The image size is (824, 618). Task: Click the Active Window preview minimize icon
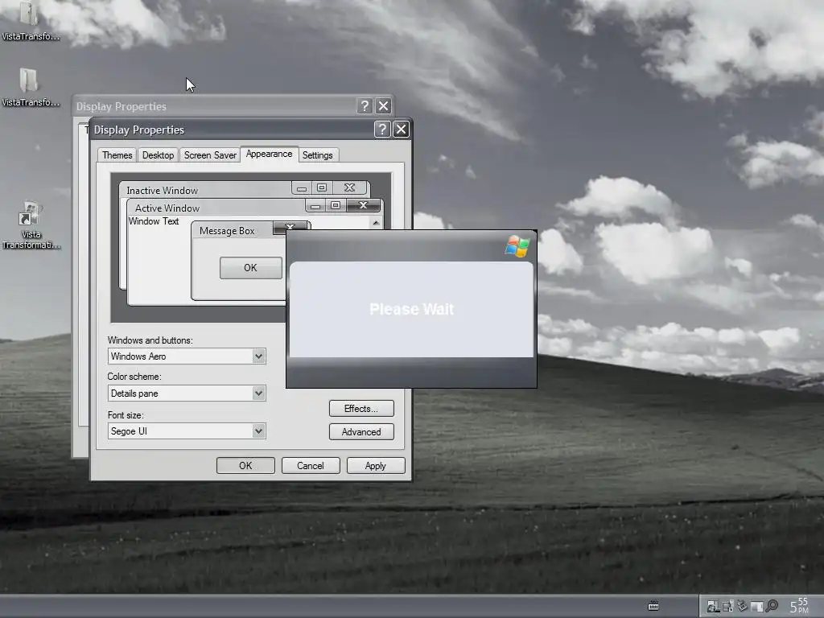(315, 205)
